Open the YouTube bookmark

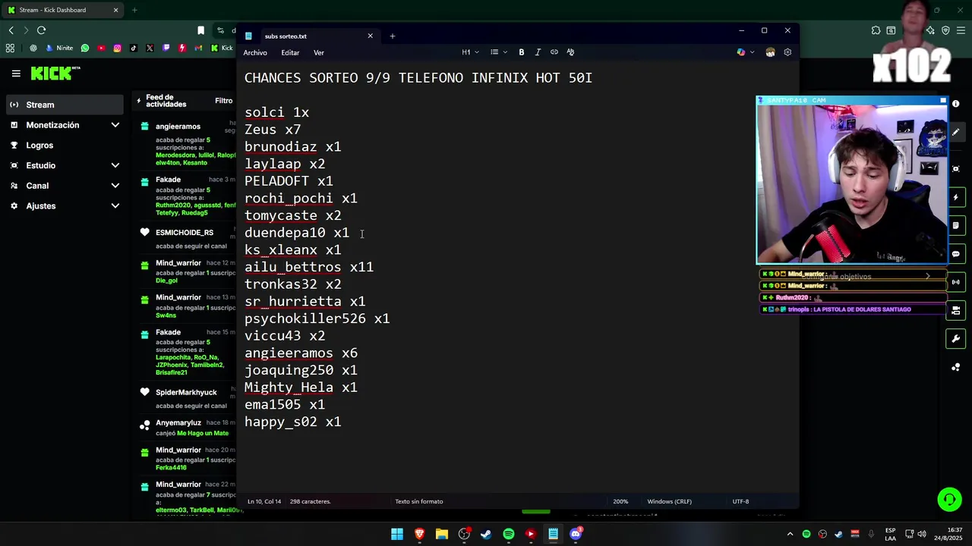101,48
